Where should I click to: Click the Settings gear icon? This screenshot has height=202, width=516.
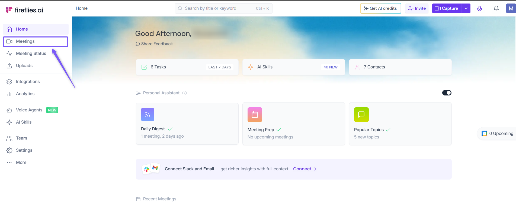(9, 150)
